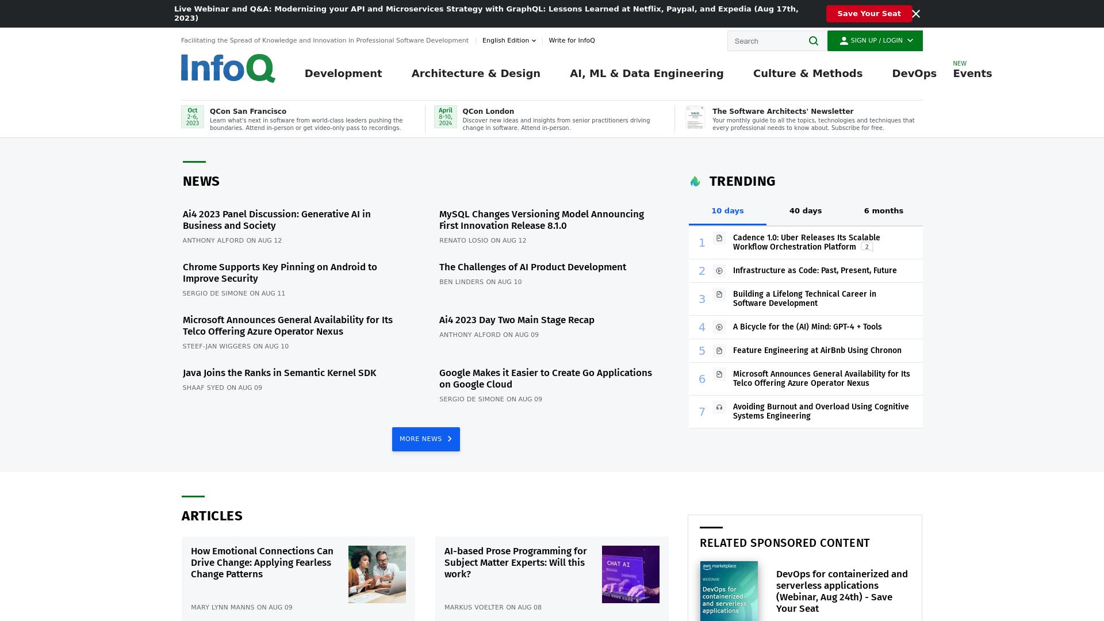1104x621 pixels.
Task: Read Ai4 2023 Panel Discussion news
Action: tap(277, 220)
